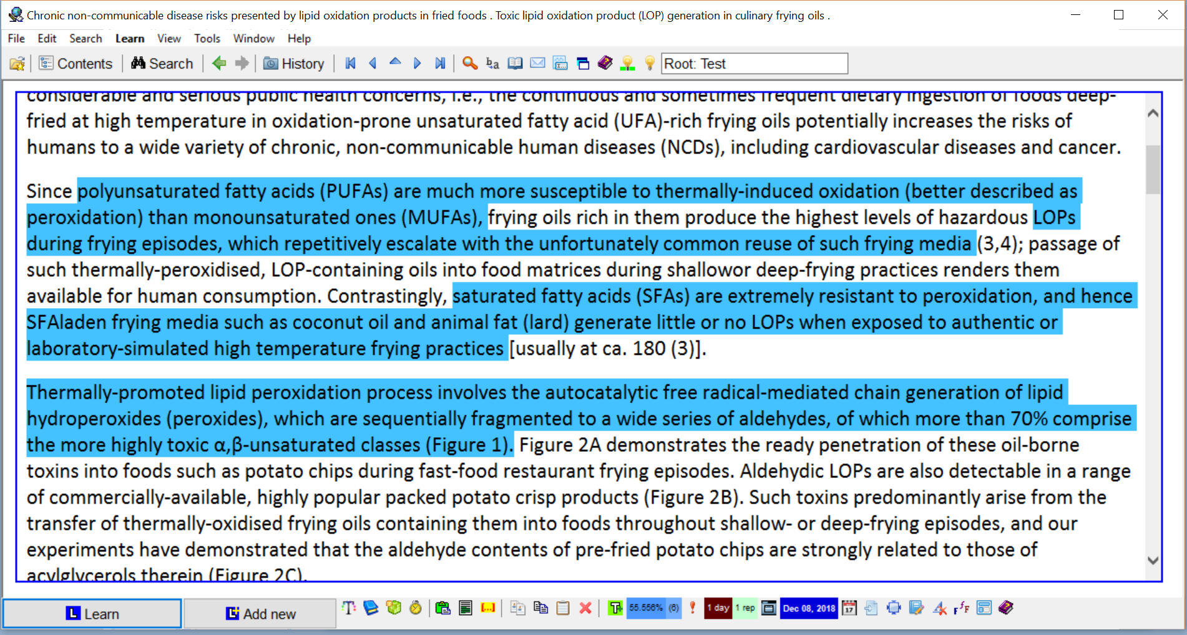Open the Learn menu
Image resolution: width=1187 pixels, height=635 pixels.
pos(130,39)
